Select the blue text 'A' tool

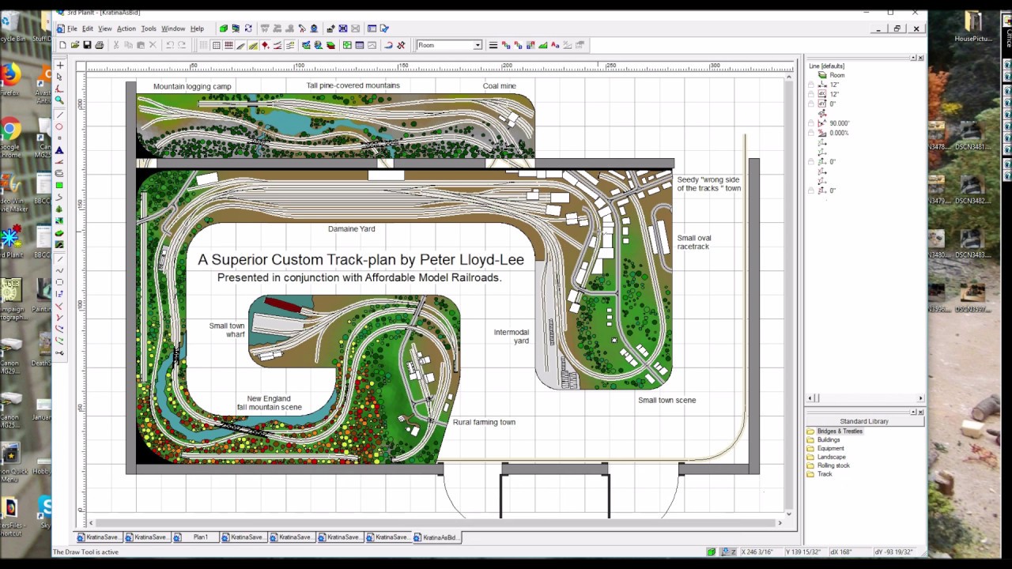point(59,149)
